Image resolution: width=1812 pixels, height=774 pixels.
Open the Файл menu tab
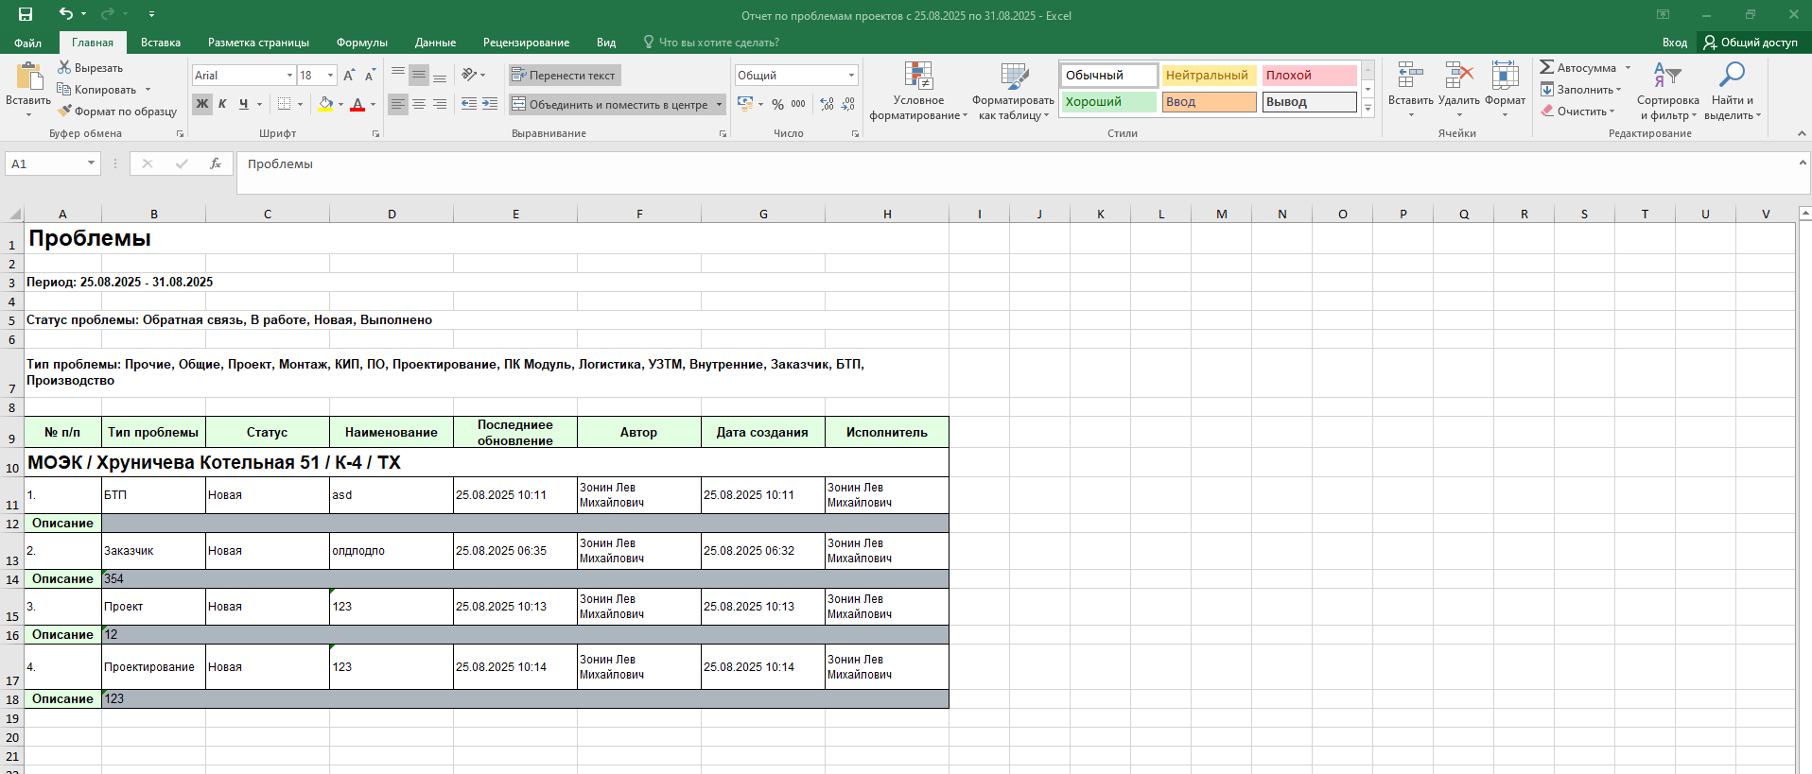tap(28, 43)
